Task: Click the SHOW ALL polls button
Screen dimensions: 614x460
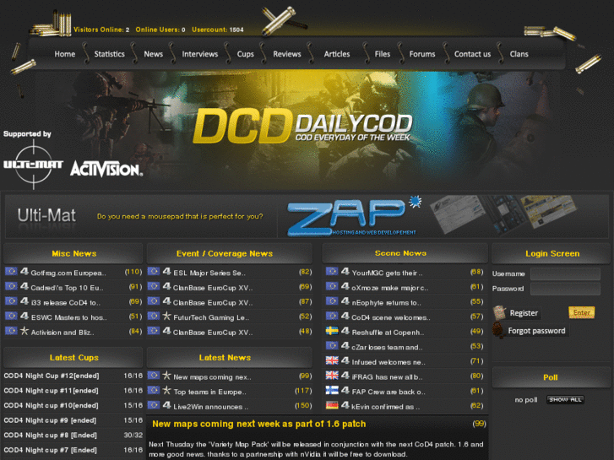Action: coord(565,400)
